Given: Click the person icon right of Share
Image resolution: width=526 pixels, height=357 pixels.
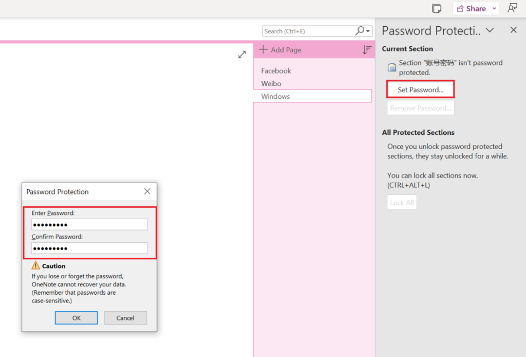Looking at the screenshot, I should coord(512,8).
